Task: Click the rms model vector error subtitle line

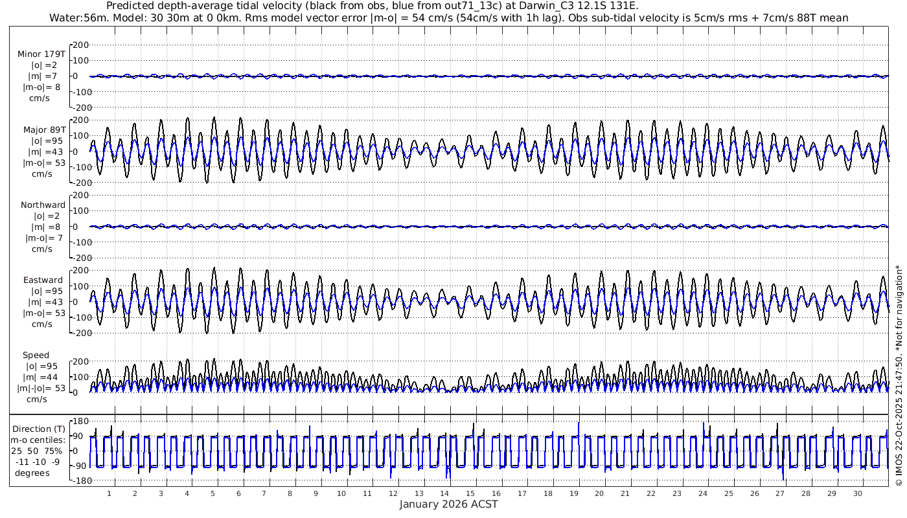Action: click(448, 17)
